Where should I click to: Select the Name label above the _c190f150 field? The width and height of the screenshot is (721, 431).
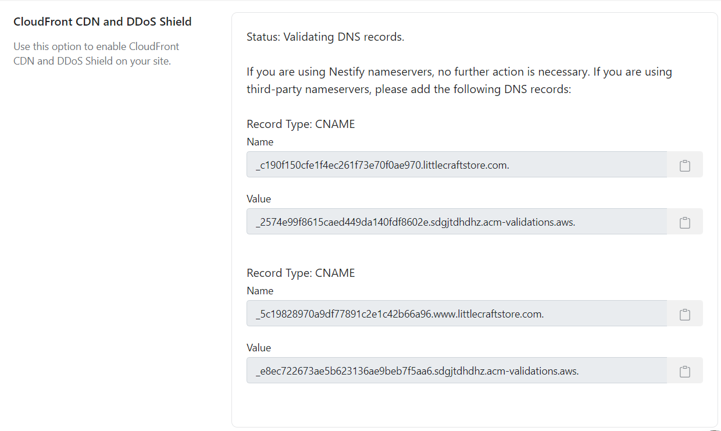click(260, 142)
